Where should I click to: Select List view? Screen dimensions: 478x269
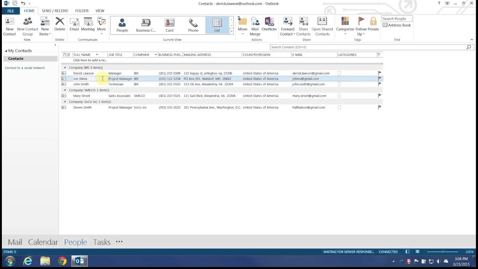(217, 25)
